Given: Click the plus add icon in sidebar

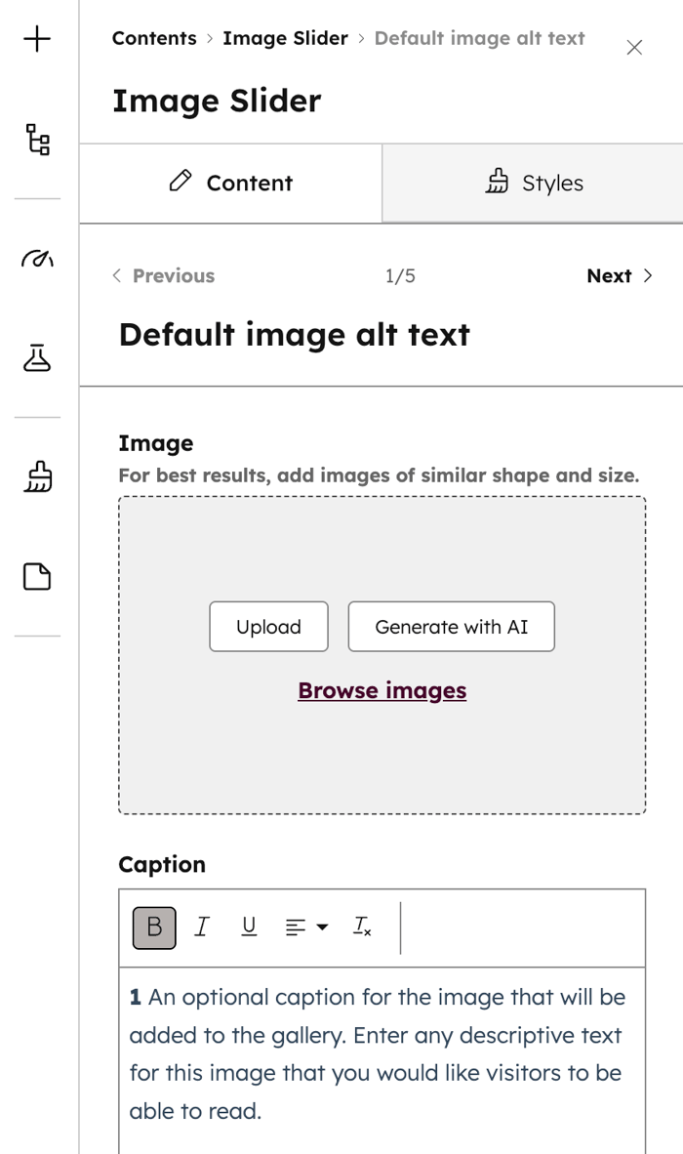Looking at the screenshot, I should coord(37,39).
